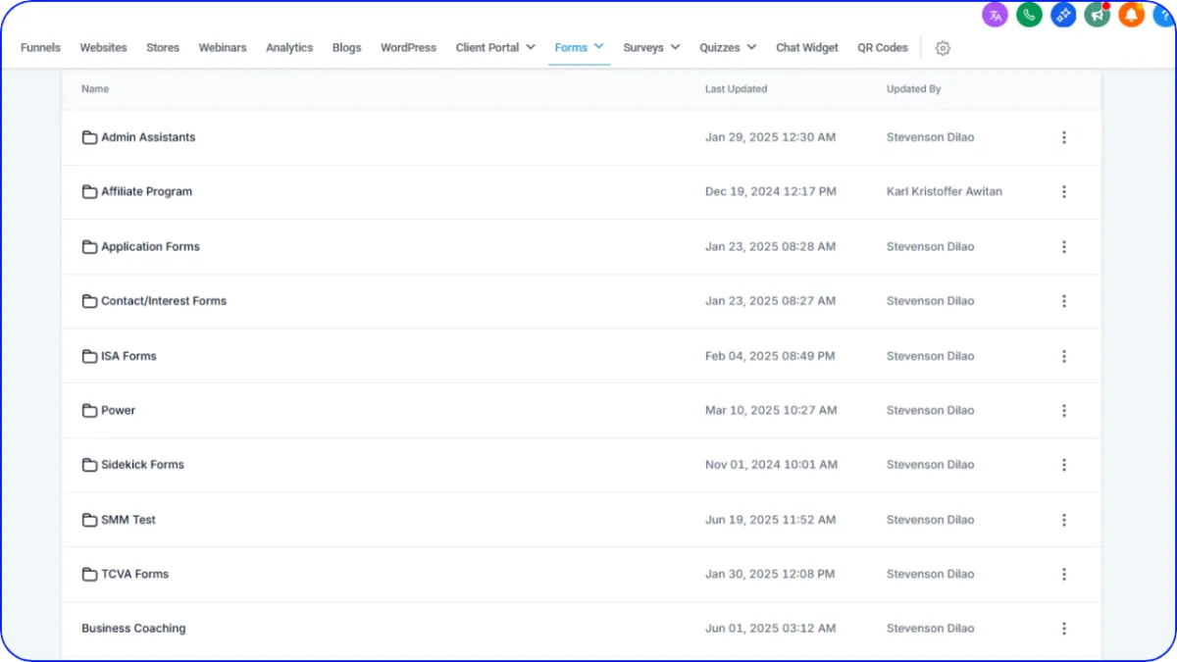
Task: Click the date "Nov 01, 2024 10:01 AM"
Action: click(x=771, y=465)
